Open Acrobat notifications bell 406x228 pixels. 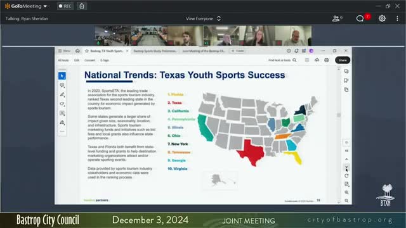click(296, 51)
